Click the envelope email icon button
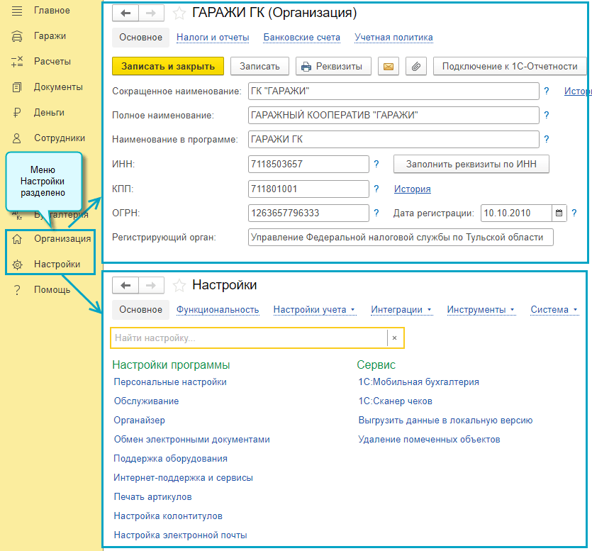Screen dimensions: 592x551 click(388, 67)
